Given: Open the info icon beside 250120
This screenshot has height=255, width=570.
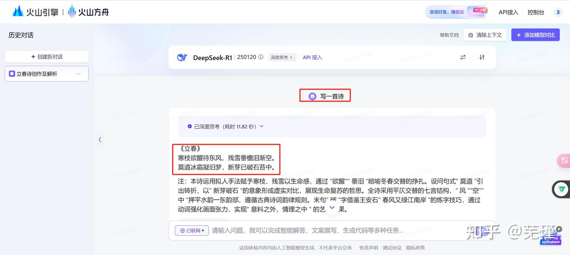Looking at the screenshot, I should click(x=260, y=57).
